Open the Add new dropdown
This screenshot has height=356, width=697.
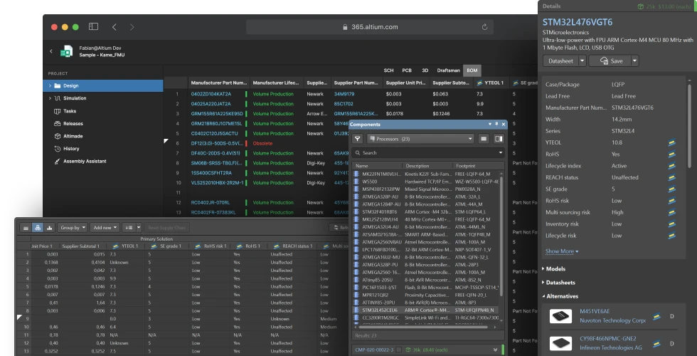[x=105, y=227]
